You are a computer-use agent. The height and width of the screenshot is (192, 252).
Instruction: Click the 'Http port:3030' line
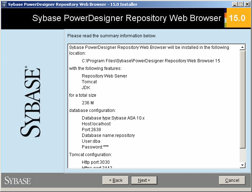click(x=96, y=162)
